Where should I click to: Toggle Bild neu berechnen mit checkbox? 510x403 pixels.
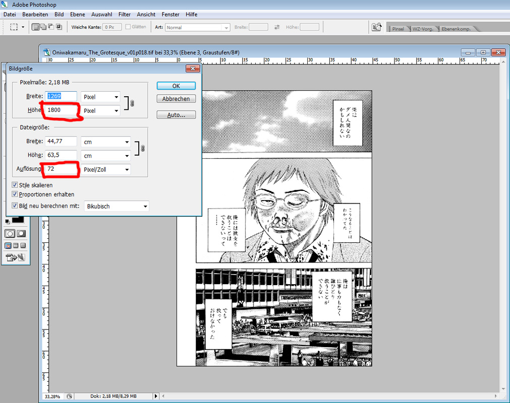(15, 206)
